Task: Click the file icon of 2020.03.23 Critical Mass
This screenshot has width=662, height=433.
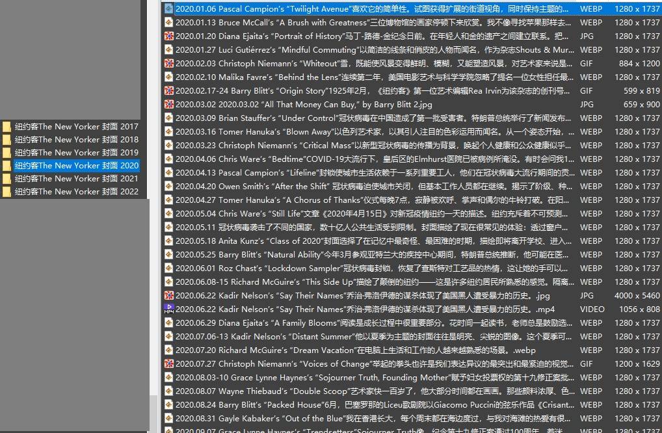Action: click(x=168, y=145)
